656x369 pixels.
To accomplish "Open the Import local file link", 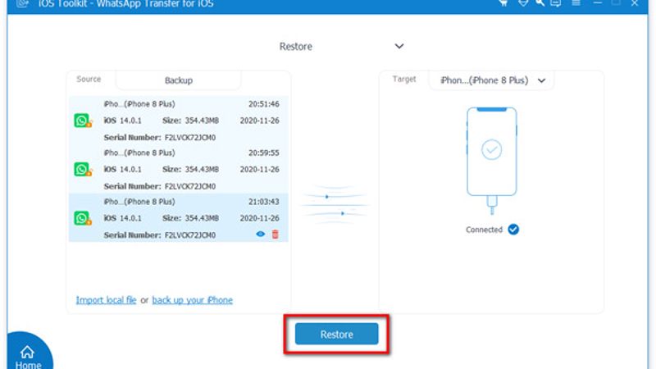I will (x=106, y=300).
